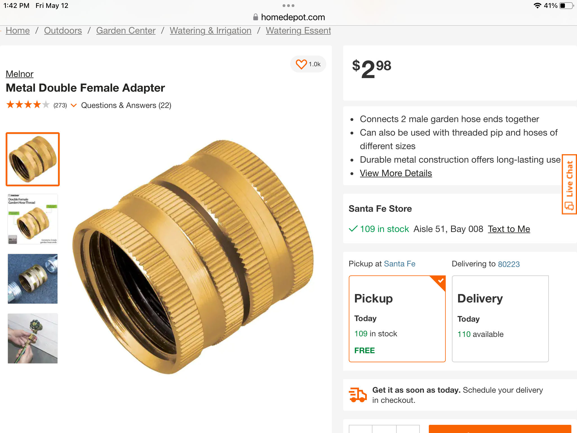
Task: Change delivery ZIP code 80223
Action: (x=509, y=264)
